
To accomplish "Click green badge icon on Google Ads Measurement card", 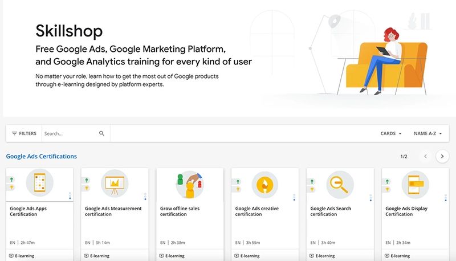I will [87, 180].
